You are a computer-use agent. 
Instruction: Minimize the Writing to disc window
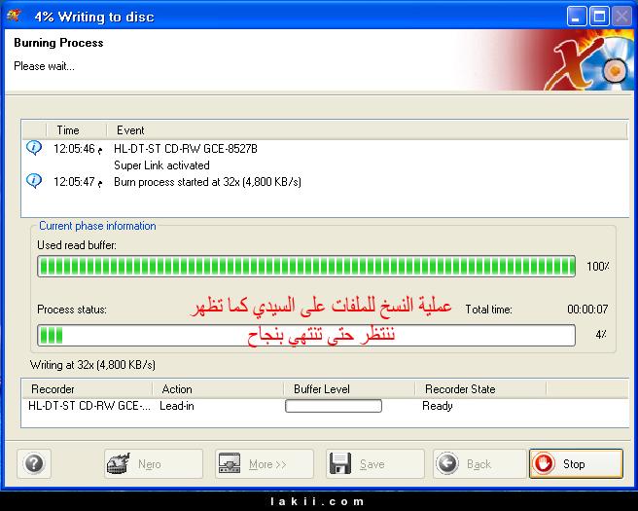[x=577, y=17]
